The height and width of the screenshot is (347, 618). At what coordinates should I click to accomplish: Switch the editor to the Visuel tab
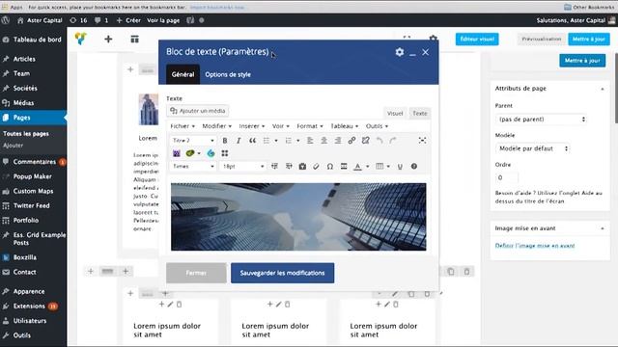[x=395, y=114]
